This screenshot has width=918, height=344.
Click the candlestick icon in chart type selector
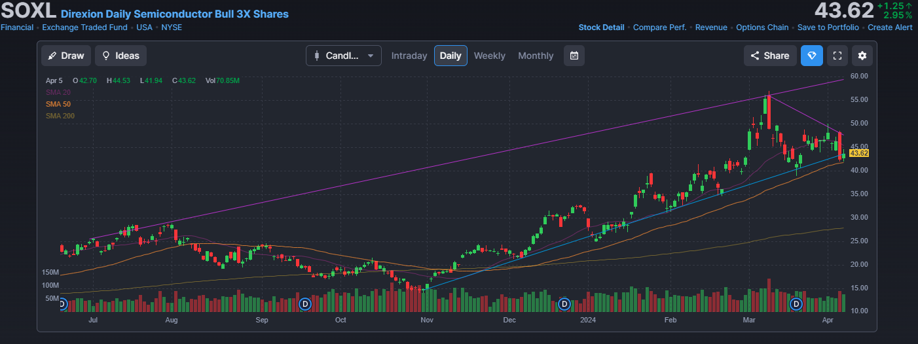tap(317, 56)
